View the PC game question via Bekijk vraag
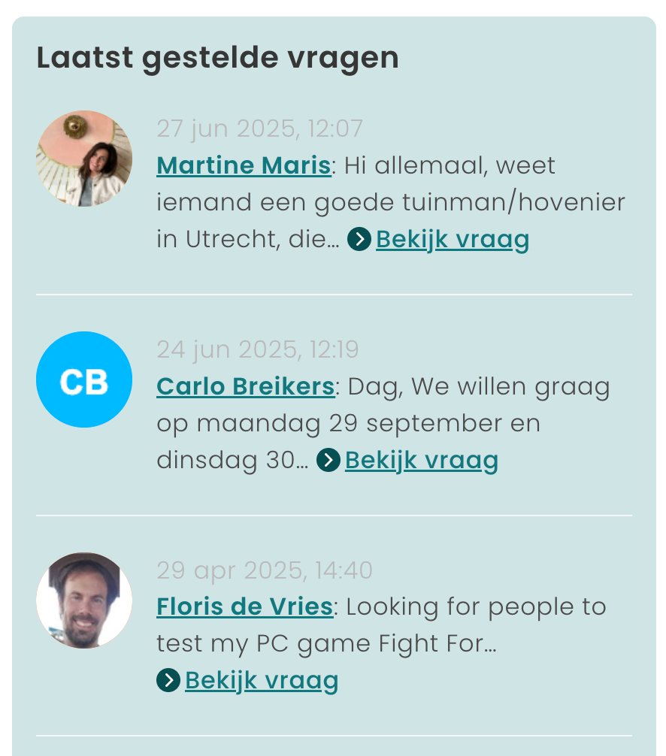This screenshot has height=756, width=666. (262, 681)
